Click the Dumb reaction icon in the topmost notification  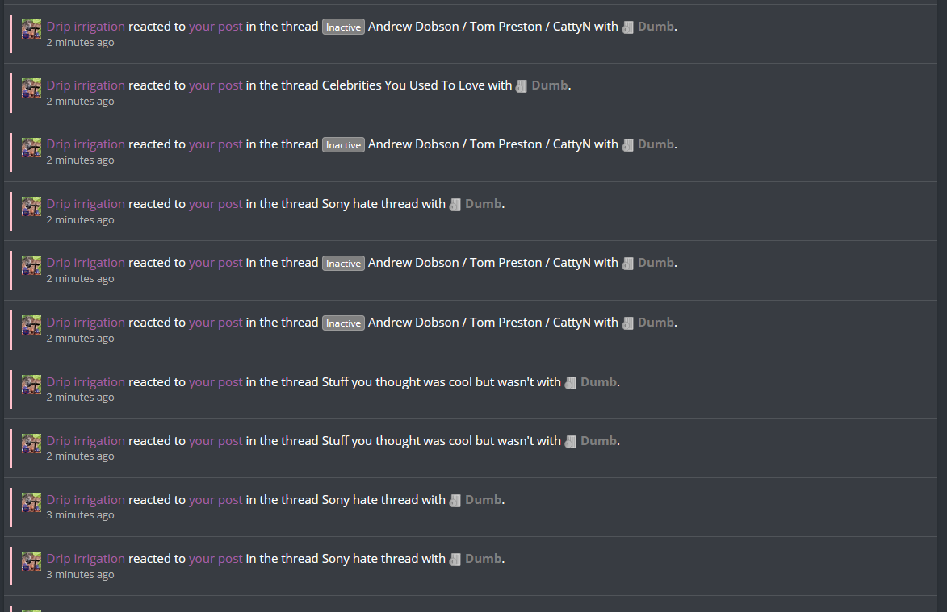point(627,27)
